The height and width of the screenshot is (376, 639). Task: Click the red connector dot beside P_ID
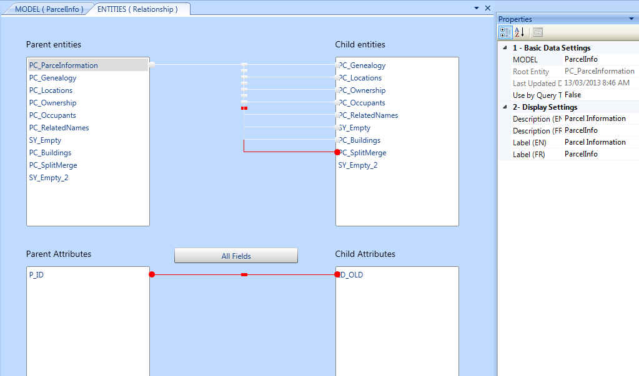[152, 274]
